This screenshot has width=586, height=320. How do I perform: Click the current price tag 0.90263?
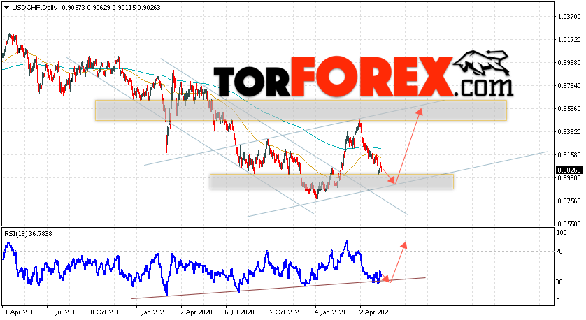(x=569, y=170)
